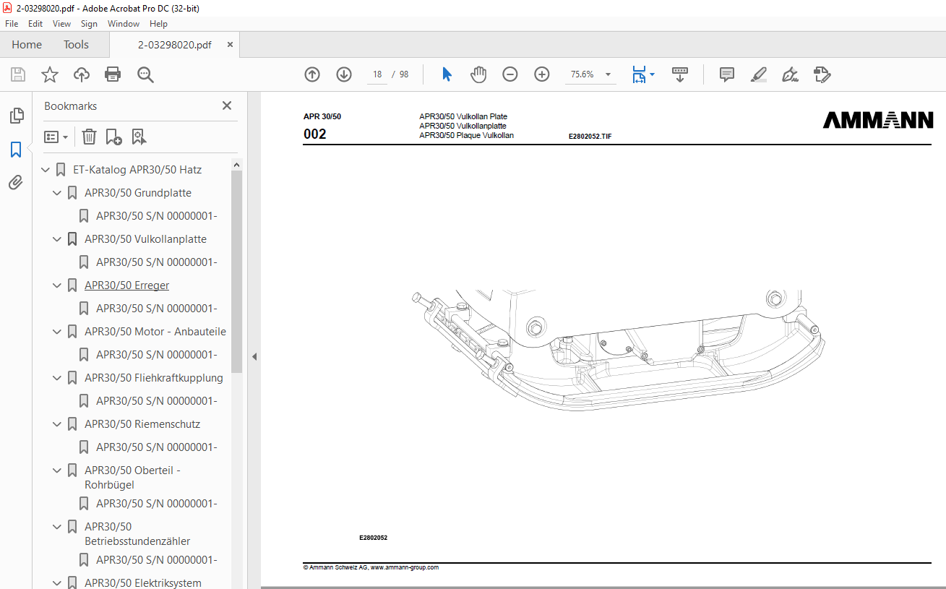Switch to the Home tab
The height and width of the screenshot is (589, 946).
click(27, 45)
